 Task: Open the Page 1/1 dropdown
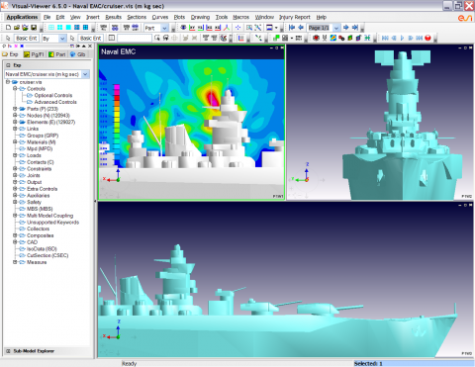click(336, 28)
